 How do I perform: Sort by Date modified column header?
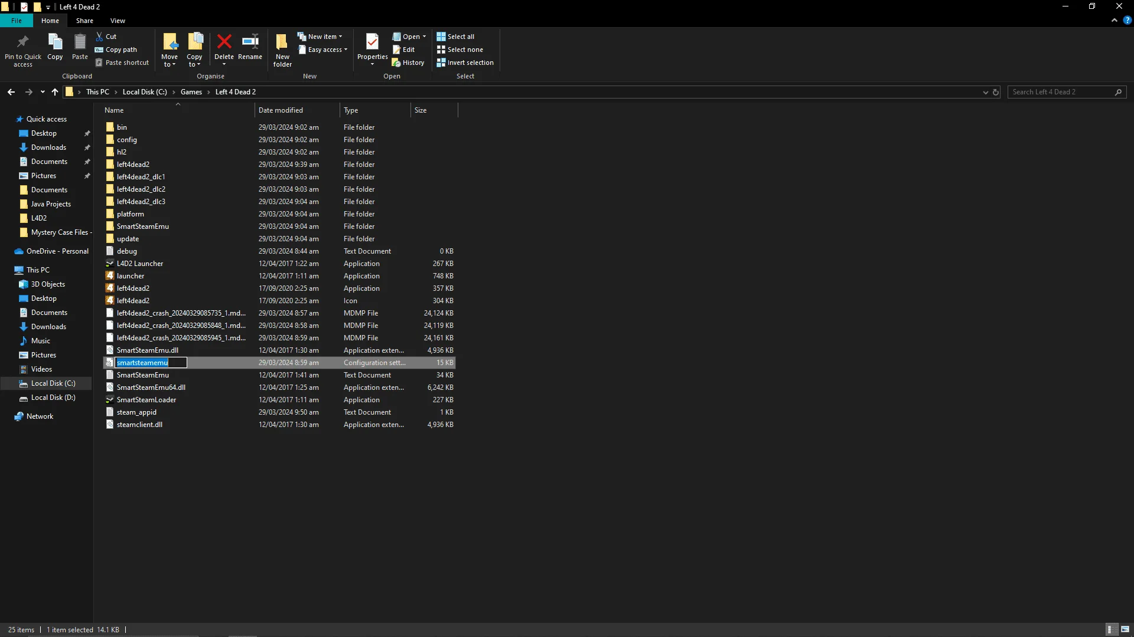click(x=297, y=110)
